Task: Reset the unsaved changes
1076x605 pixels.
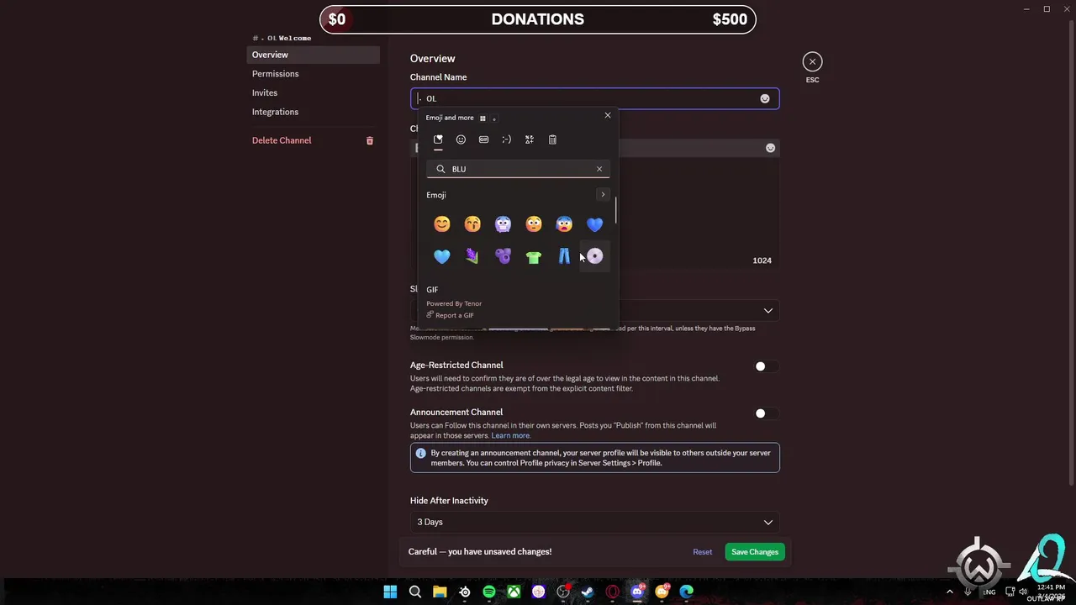Action: (x=703, y=552)
